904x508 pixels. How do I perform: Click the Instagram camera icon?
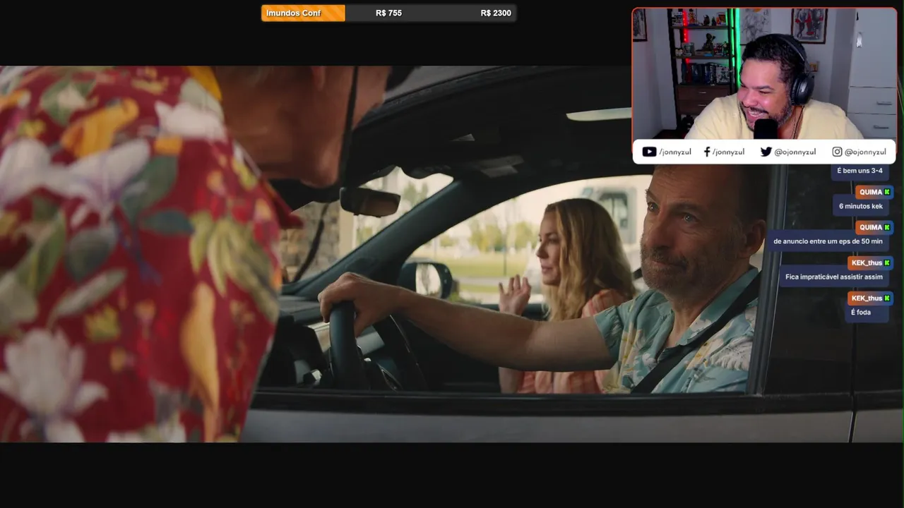tap(837, 152)
